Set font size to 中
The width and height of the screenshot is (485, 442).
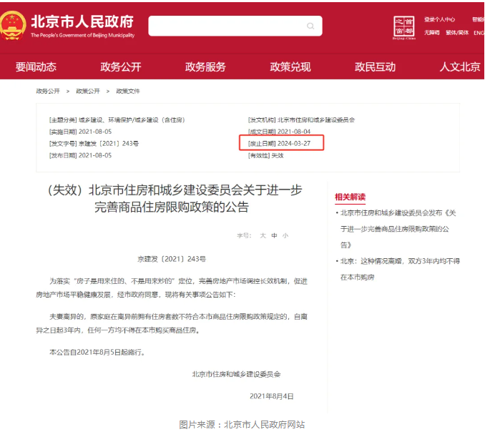point(274,235)
